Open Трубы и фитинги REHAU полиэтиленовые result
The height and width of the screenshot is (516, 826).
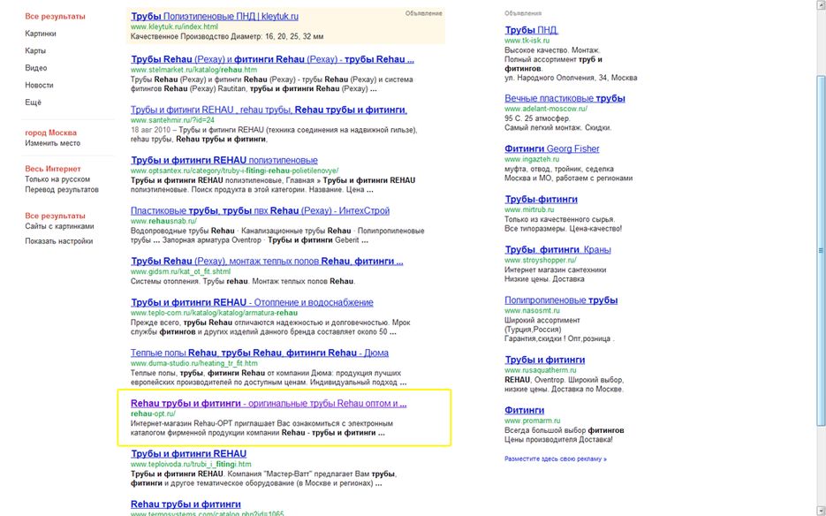point(224,160)
